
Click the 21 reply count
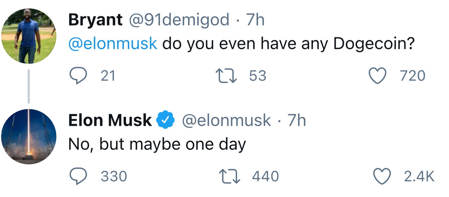(x=108, y=76)
